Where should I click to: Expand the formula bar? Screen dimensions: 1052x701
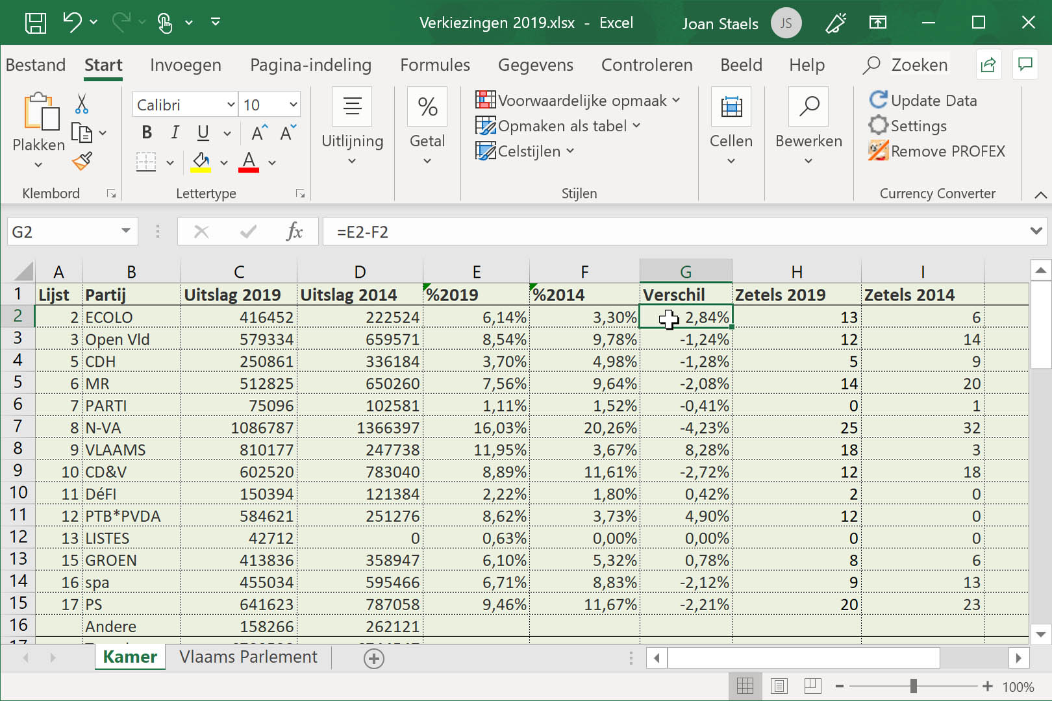[x=1036, y=231]
